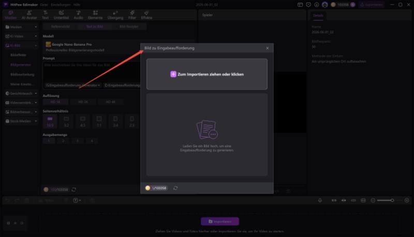Viewport: 414px width, 237px height.
Task: Open Bildbearbeitung in the sidebar
Action: [x=22, y=75]
